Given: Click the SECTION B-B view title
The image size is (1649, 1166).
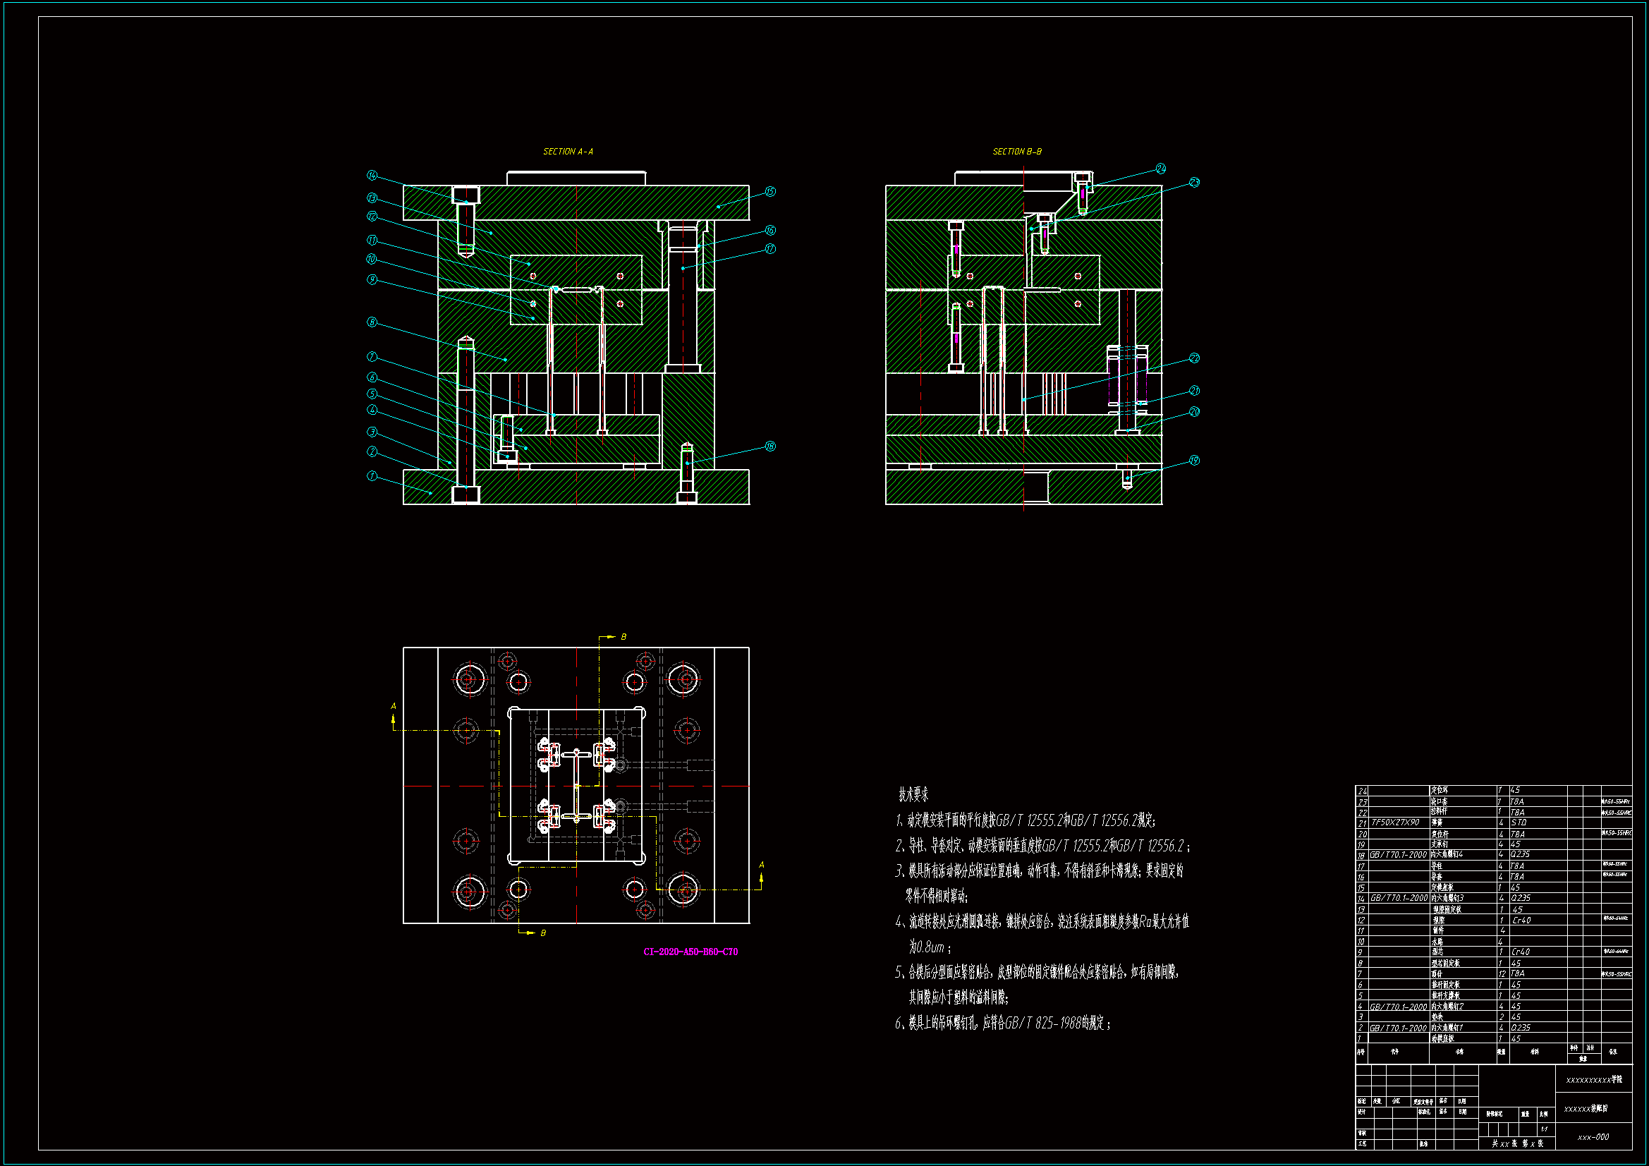Looking at the screenshot, I should click(1016, 152).
